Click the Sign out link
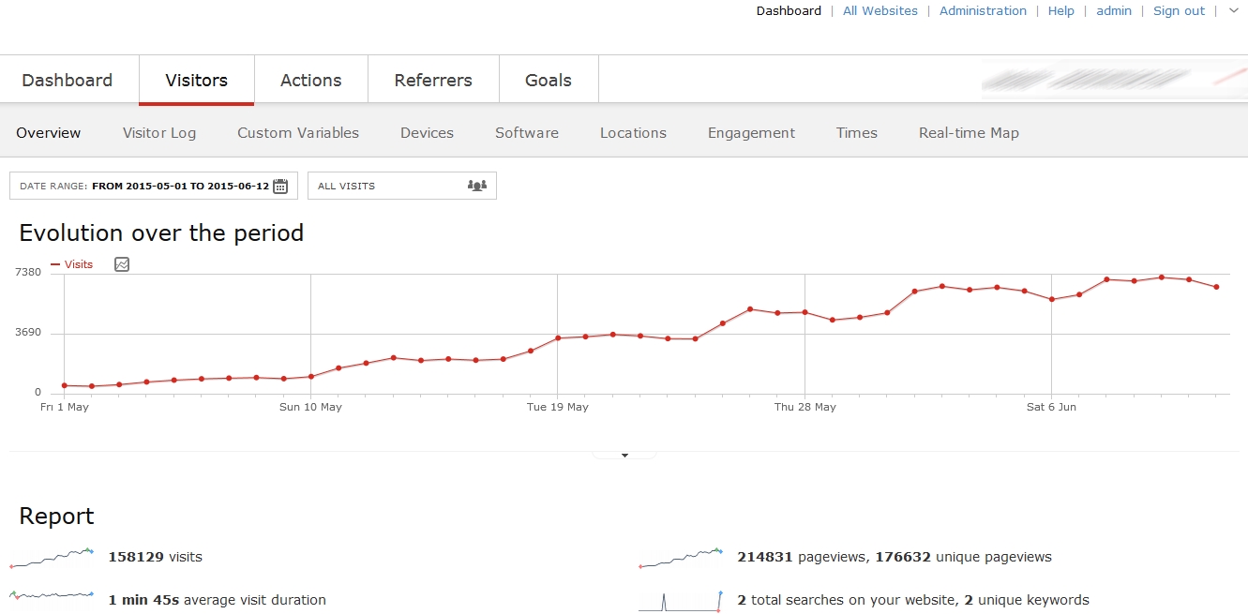This screenshot has height=614, width=1248. coord(1179,11)
